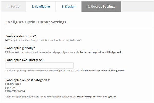Go to the 3. Design tab
Viewport: 154px width, 103px height.
69,7
